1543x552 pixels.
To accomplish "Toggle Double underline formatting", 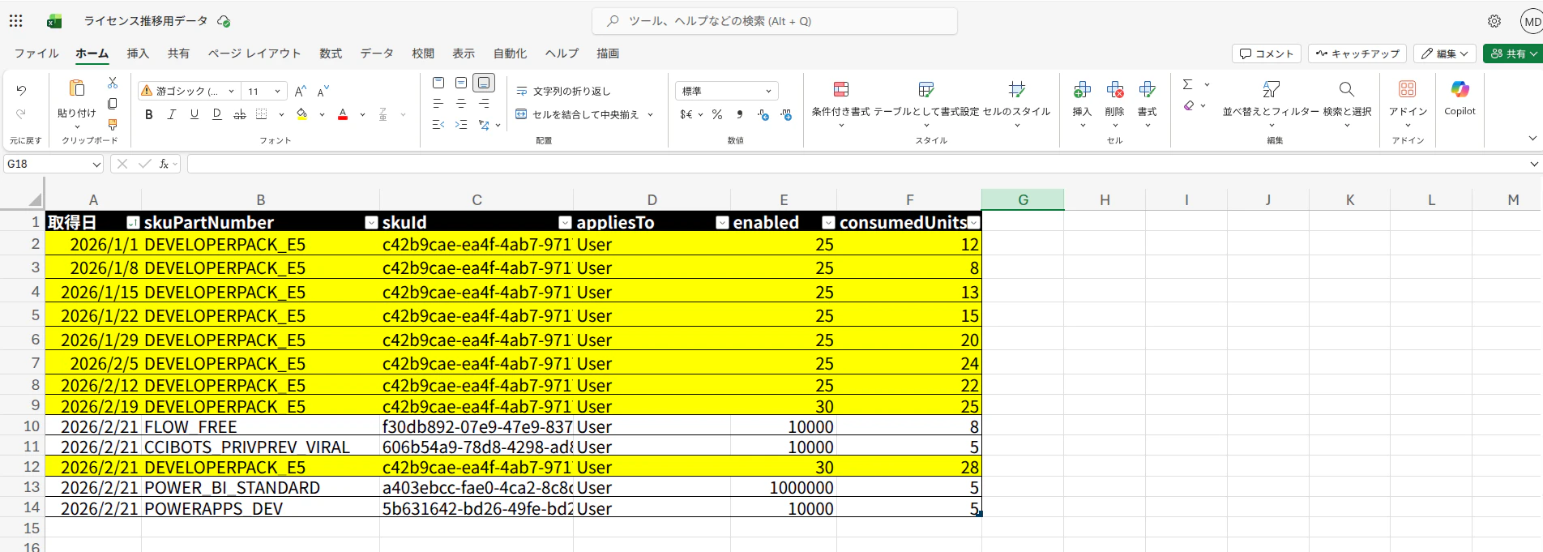I will point(217,115).
